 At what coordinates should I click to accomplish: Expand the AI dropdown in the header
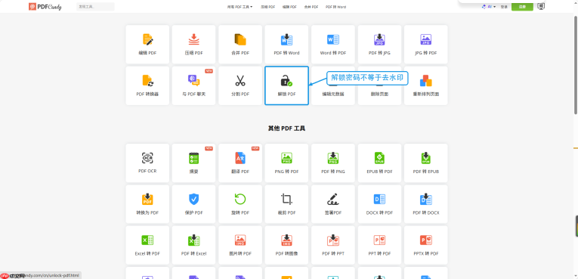pos(489,7)
